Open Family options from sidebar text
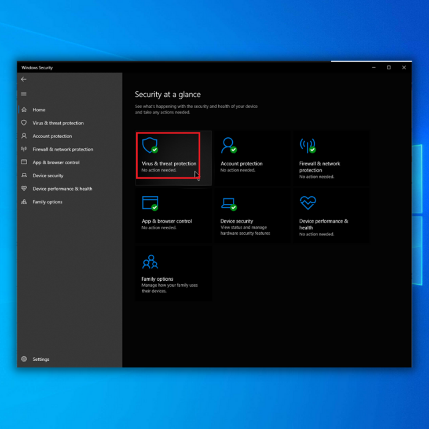Screen dimensions: 429x429 (48, 202)
